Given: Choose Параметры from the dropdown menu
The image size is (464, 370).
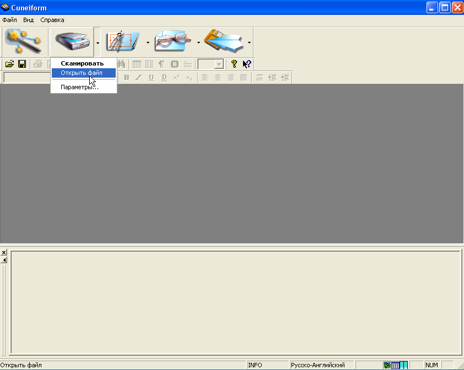Looking at the screenshot, I should 79,87.
